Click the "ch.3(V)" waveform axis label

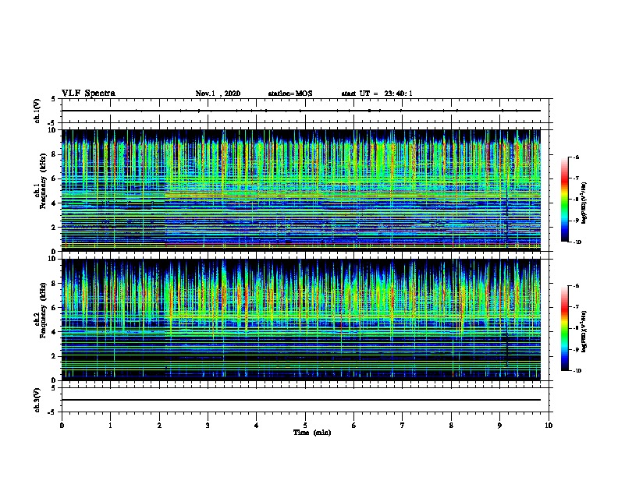(x=37, y=400)
